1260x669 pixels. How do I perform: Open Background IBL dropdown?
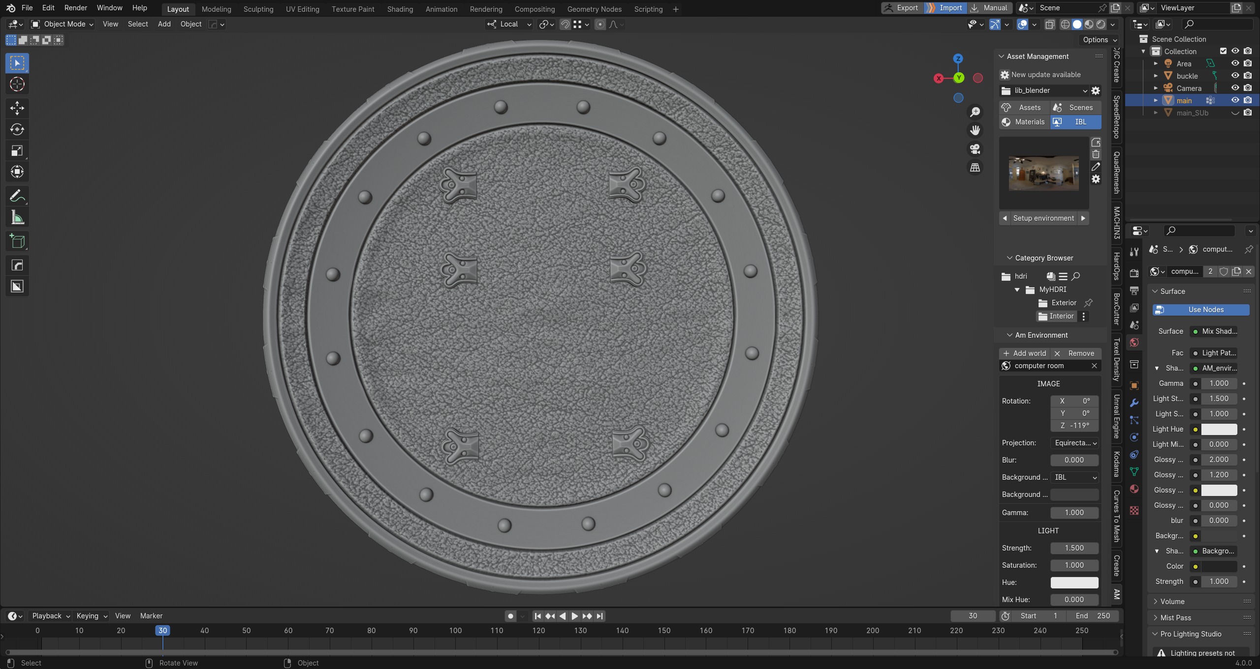1074,477
